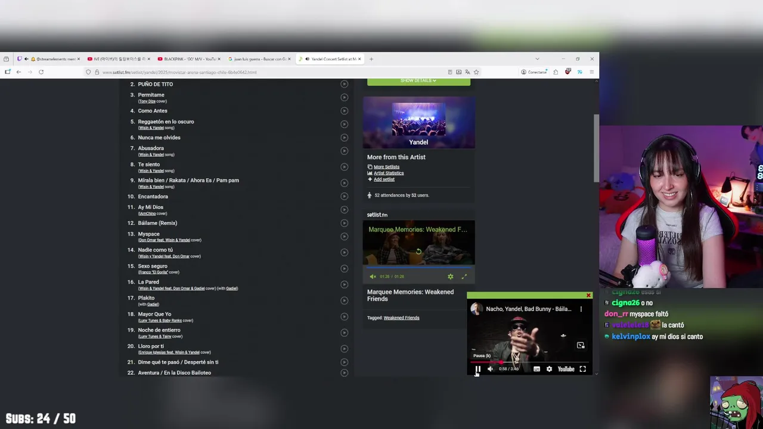Go back in browser toolbar
Screen dimensions: 763x429
[x=18, y=72]
